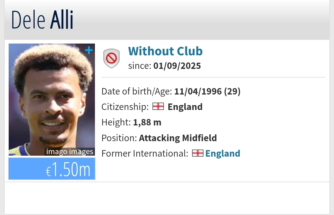Viewport: 334px width, 215px height.
Task: Select the birth date 11/04/1996
Action: (198, 91)
